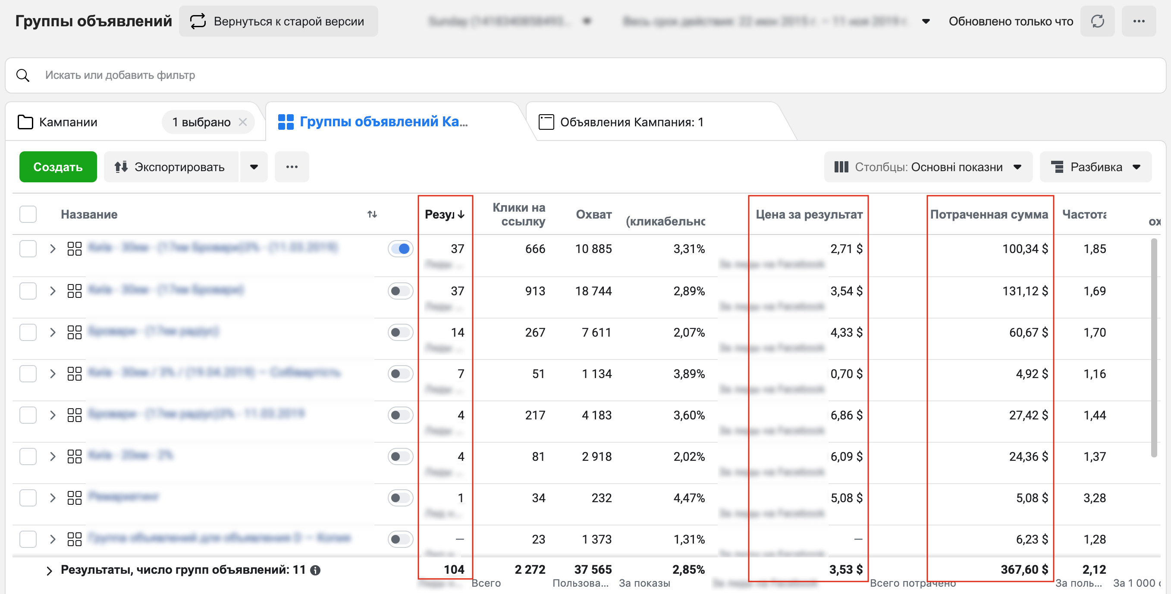Expand the row with 267 link clicks
Viewport: 1171px width, 594px height.
pyautogui.click(x=53, y=332)
